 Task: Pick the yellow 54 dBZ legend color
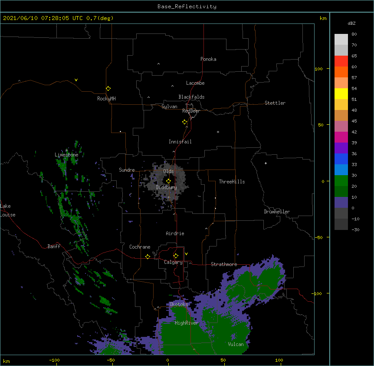pyautogui.click(x=341, y=93)
